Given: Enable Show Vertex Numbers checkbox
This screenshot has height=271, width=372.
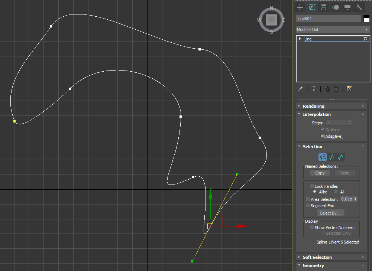Looking at the screenshot, I should click(312, 228).
